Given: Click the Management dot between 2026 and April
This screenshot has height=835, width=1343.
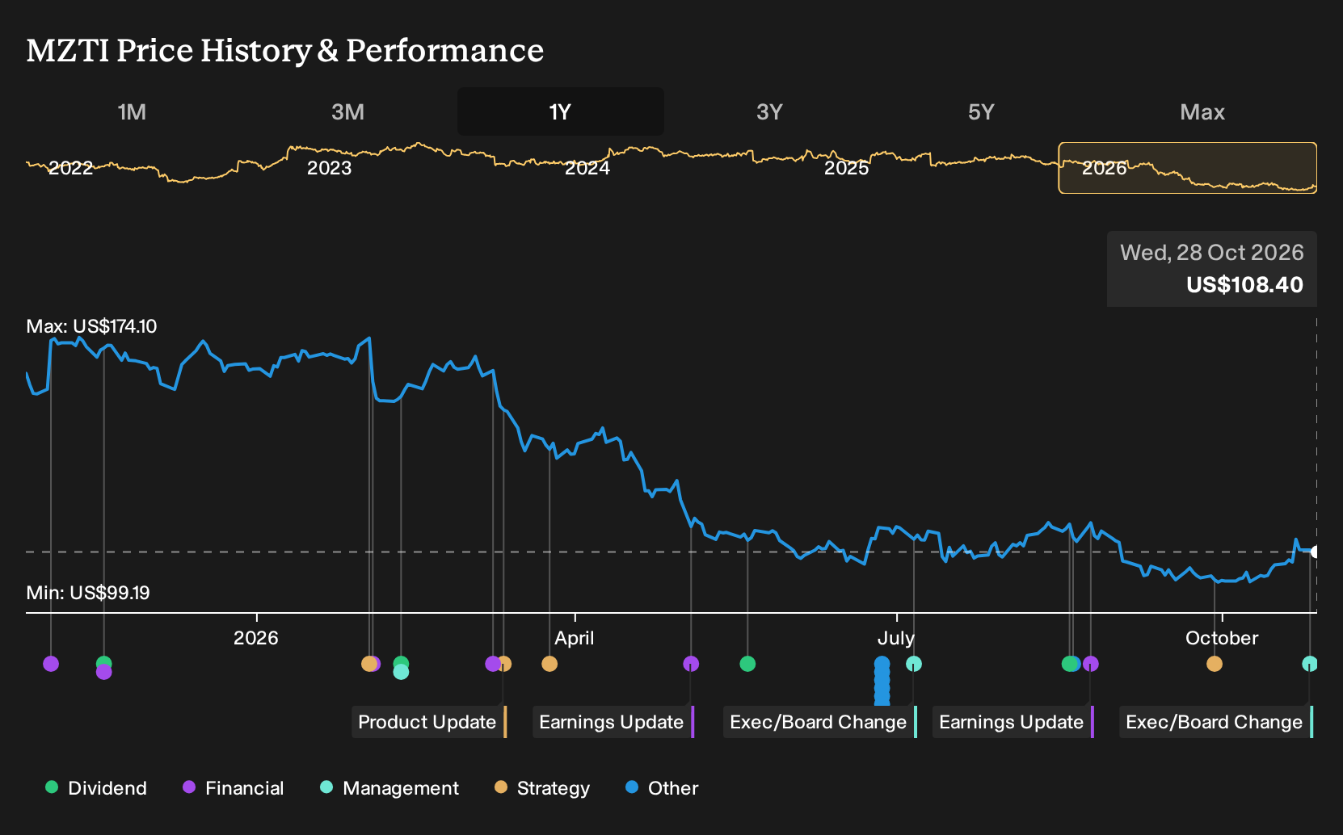Looking at the screenshot, I should 401,672.
